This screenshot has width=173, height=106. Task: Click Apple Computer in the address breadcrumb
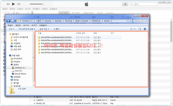pyautogui.click(x=82, y=21)
